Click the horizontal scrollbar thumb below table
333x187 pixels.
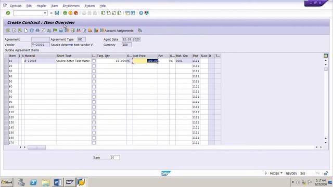36,148
